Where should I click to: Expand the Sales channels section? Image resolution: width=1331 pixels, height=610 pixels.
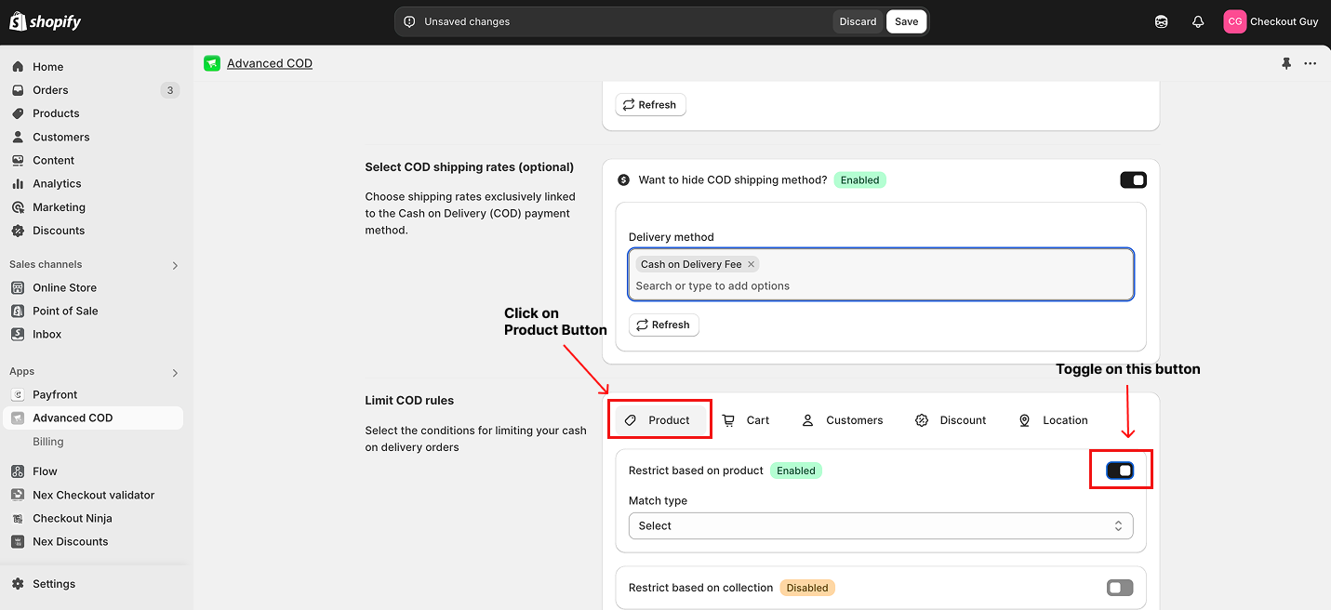tap(175, 265)
